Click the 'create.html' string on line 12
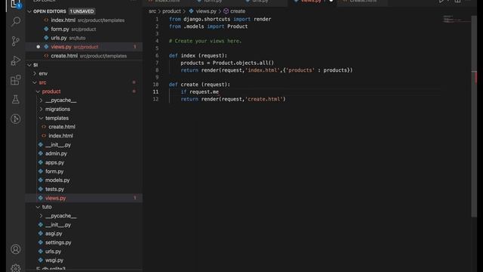Screen dimensions: 483x272 point(266,99)
